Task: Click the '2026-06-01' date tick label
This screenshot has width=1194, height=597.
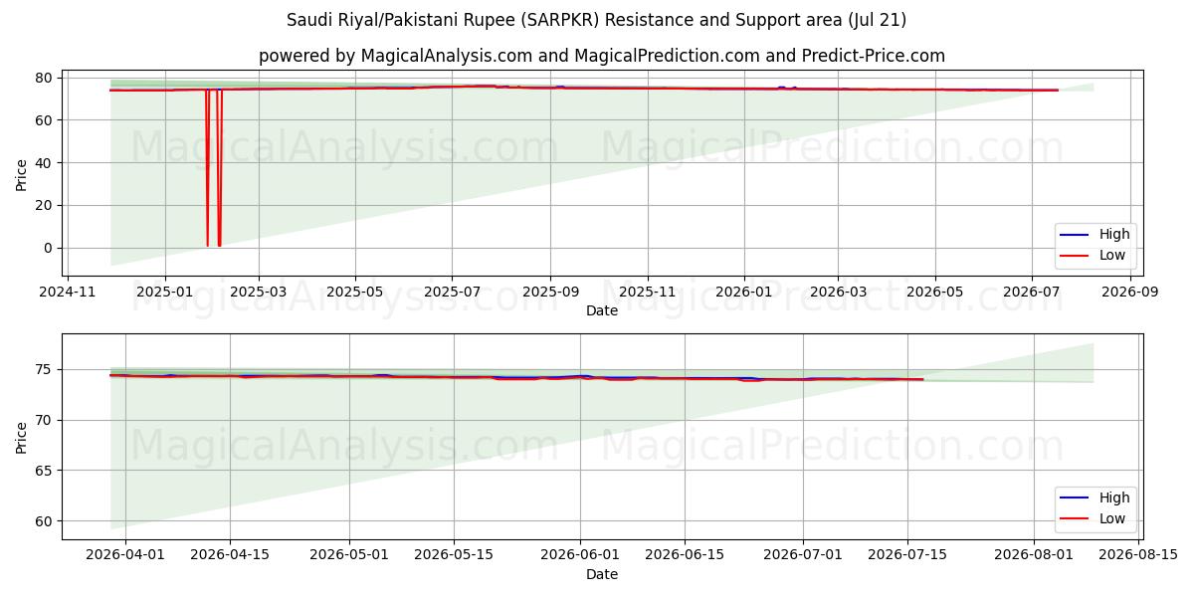Action: [x=580, y=555]
